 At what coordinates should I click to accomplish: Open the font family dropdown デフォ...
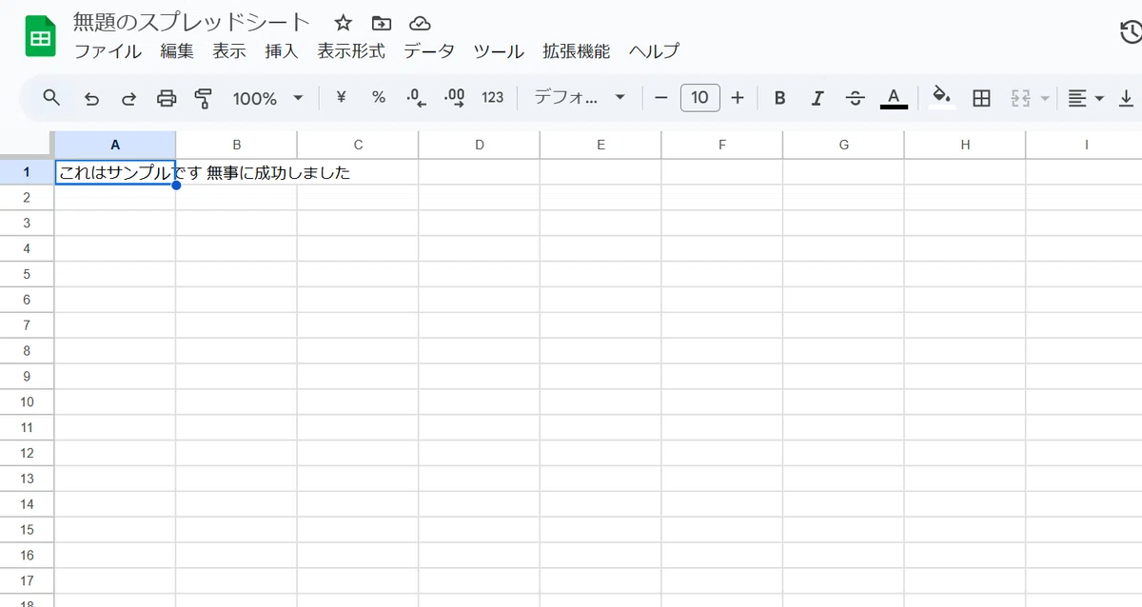pyautogui.click(x=580, y=97)
